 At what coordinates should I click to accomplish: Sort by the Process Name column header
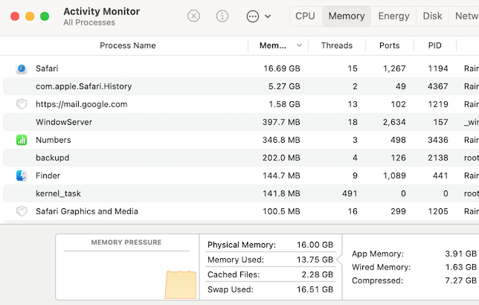(x=128, y=45)
